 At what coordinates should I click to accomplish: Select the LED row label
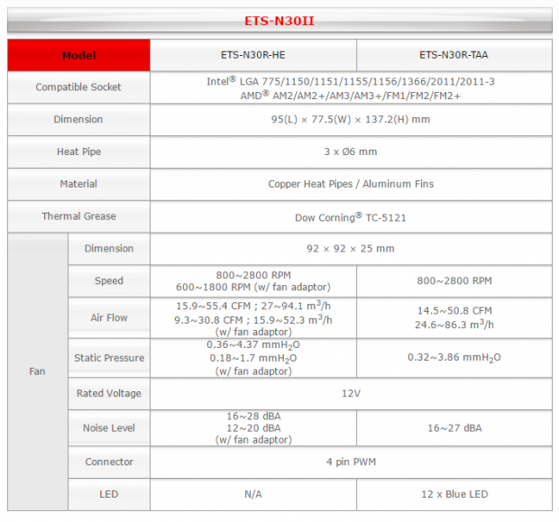(109, 494)
